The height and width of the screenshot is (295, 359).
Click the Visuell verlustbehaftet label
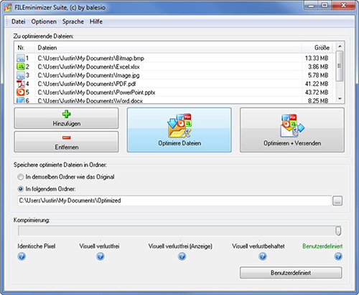coord(258,246)
